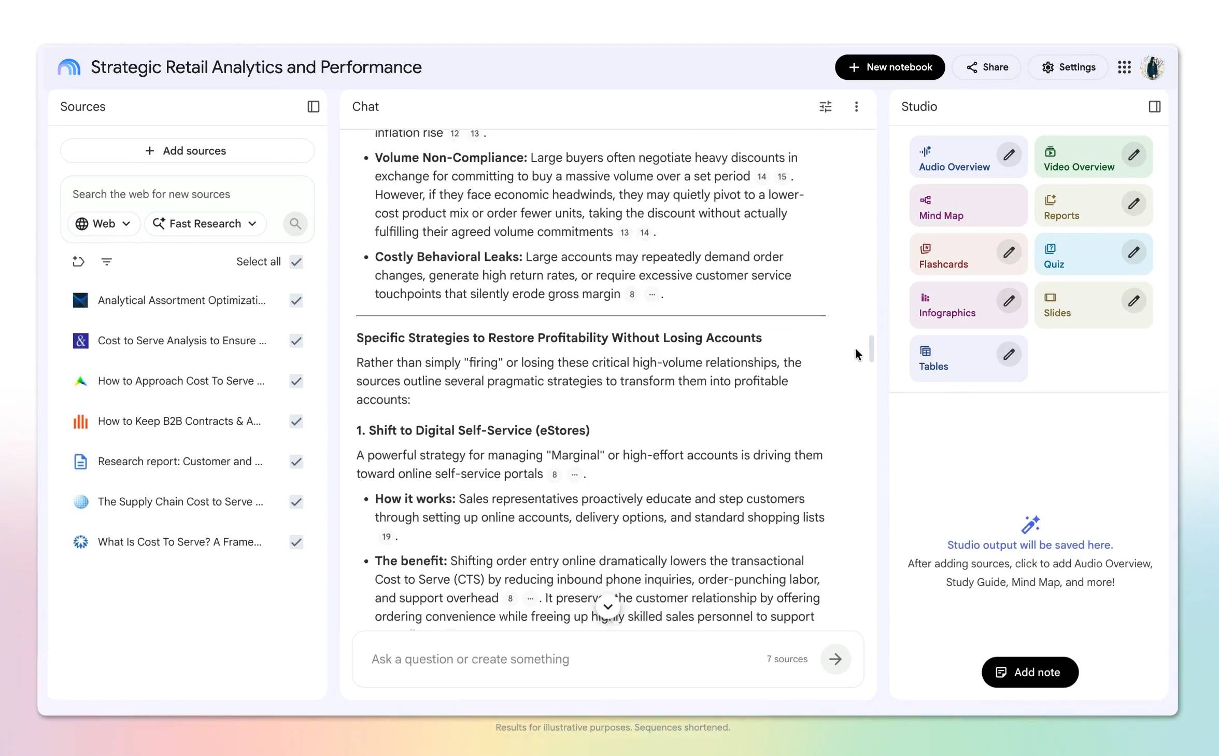Open the Analytical Assortment Optimization source icon
Image resolution: width=1219 pixels, height=756 pixels.
(x=80, y=300)
